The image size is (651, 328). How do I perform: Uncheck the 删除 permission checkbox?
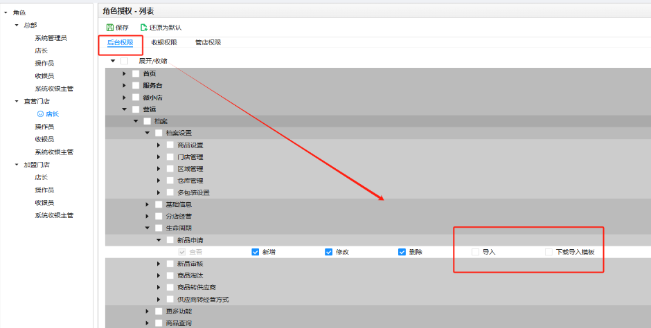point(402,252)
